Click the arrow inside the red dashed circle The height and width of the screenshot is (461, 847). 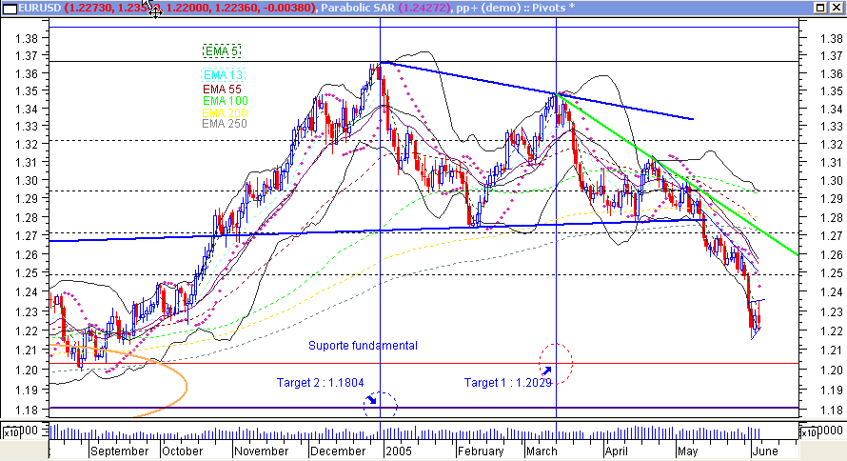[x=546, y=371]
